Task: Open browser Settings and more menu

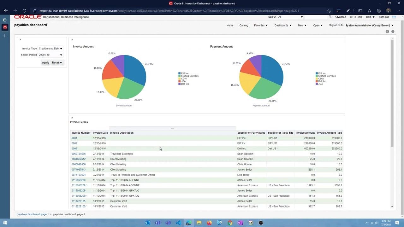Action: click(398, 11)
